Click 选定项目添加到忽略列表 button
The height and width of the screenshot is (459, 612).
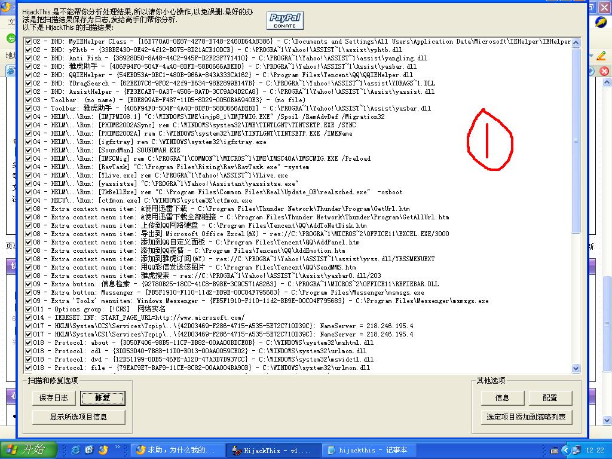pos(526,417)
